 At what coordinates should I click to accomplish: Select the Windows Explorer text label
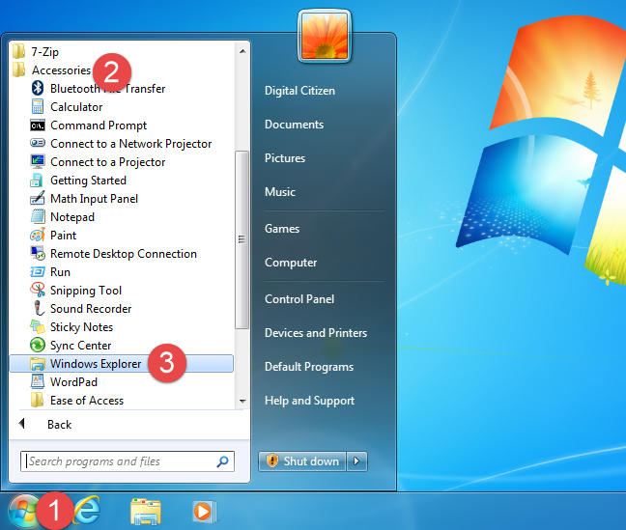pos(96,364)
